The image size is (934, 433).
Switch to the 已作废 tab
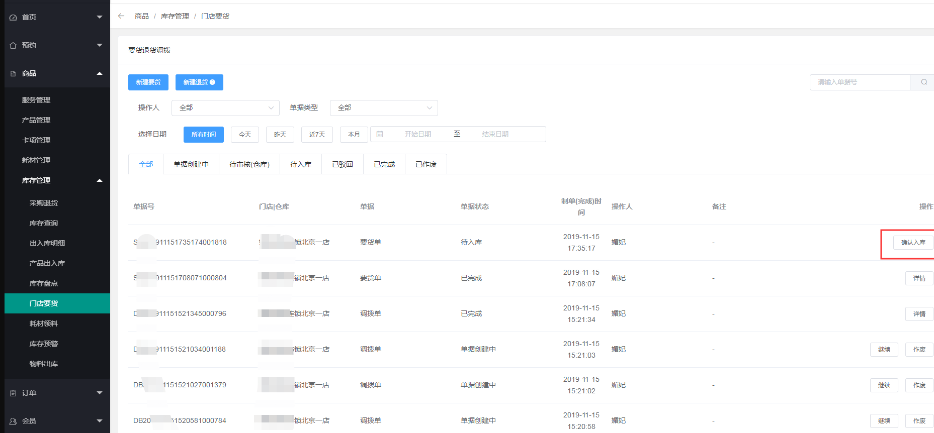pos(426,164)
